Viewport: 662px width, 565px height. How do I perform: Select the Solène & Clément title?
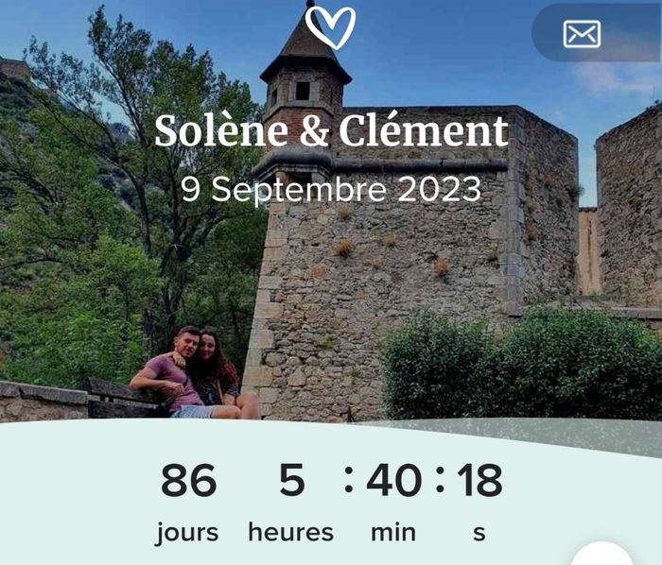pos(331,130)
